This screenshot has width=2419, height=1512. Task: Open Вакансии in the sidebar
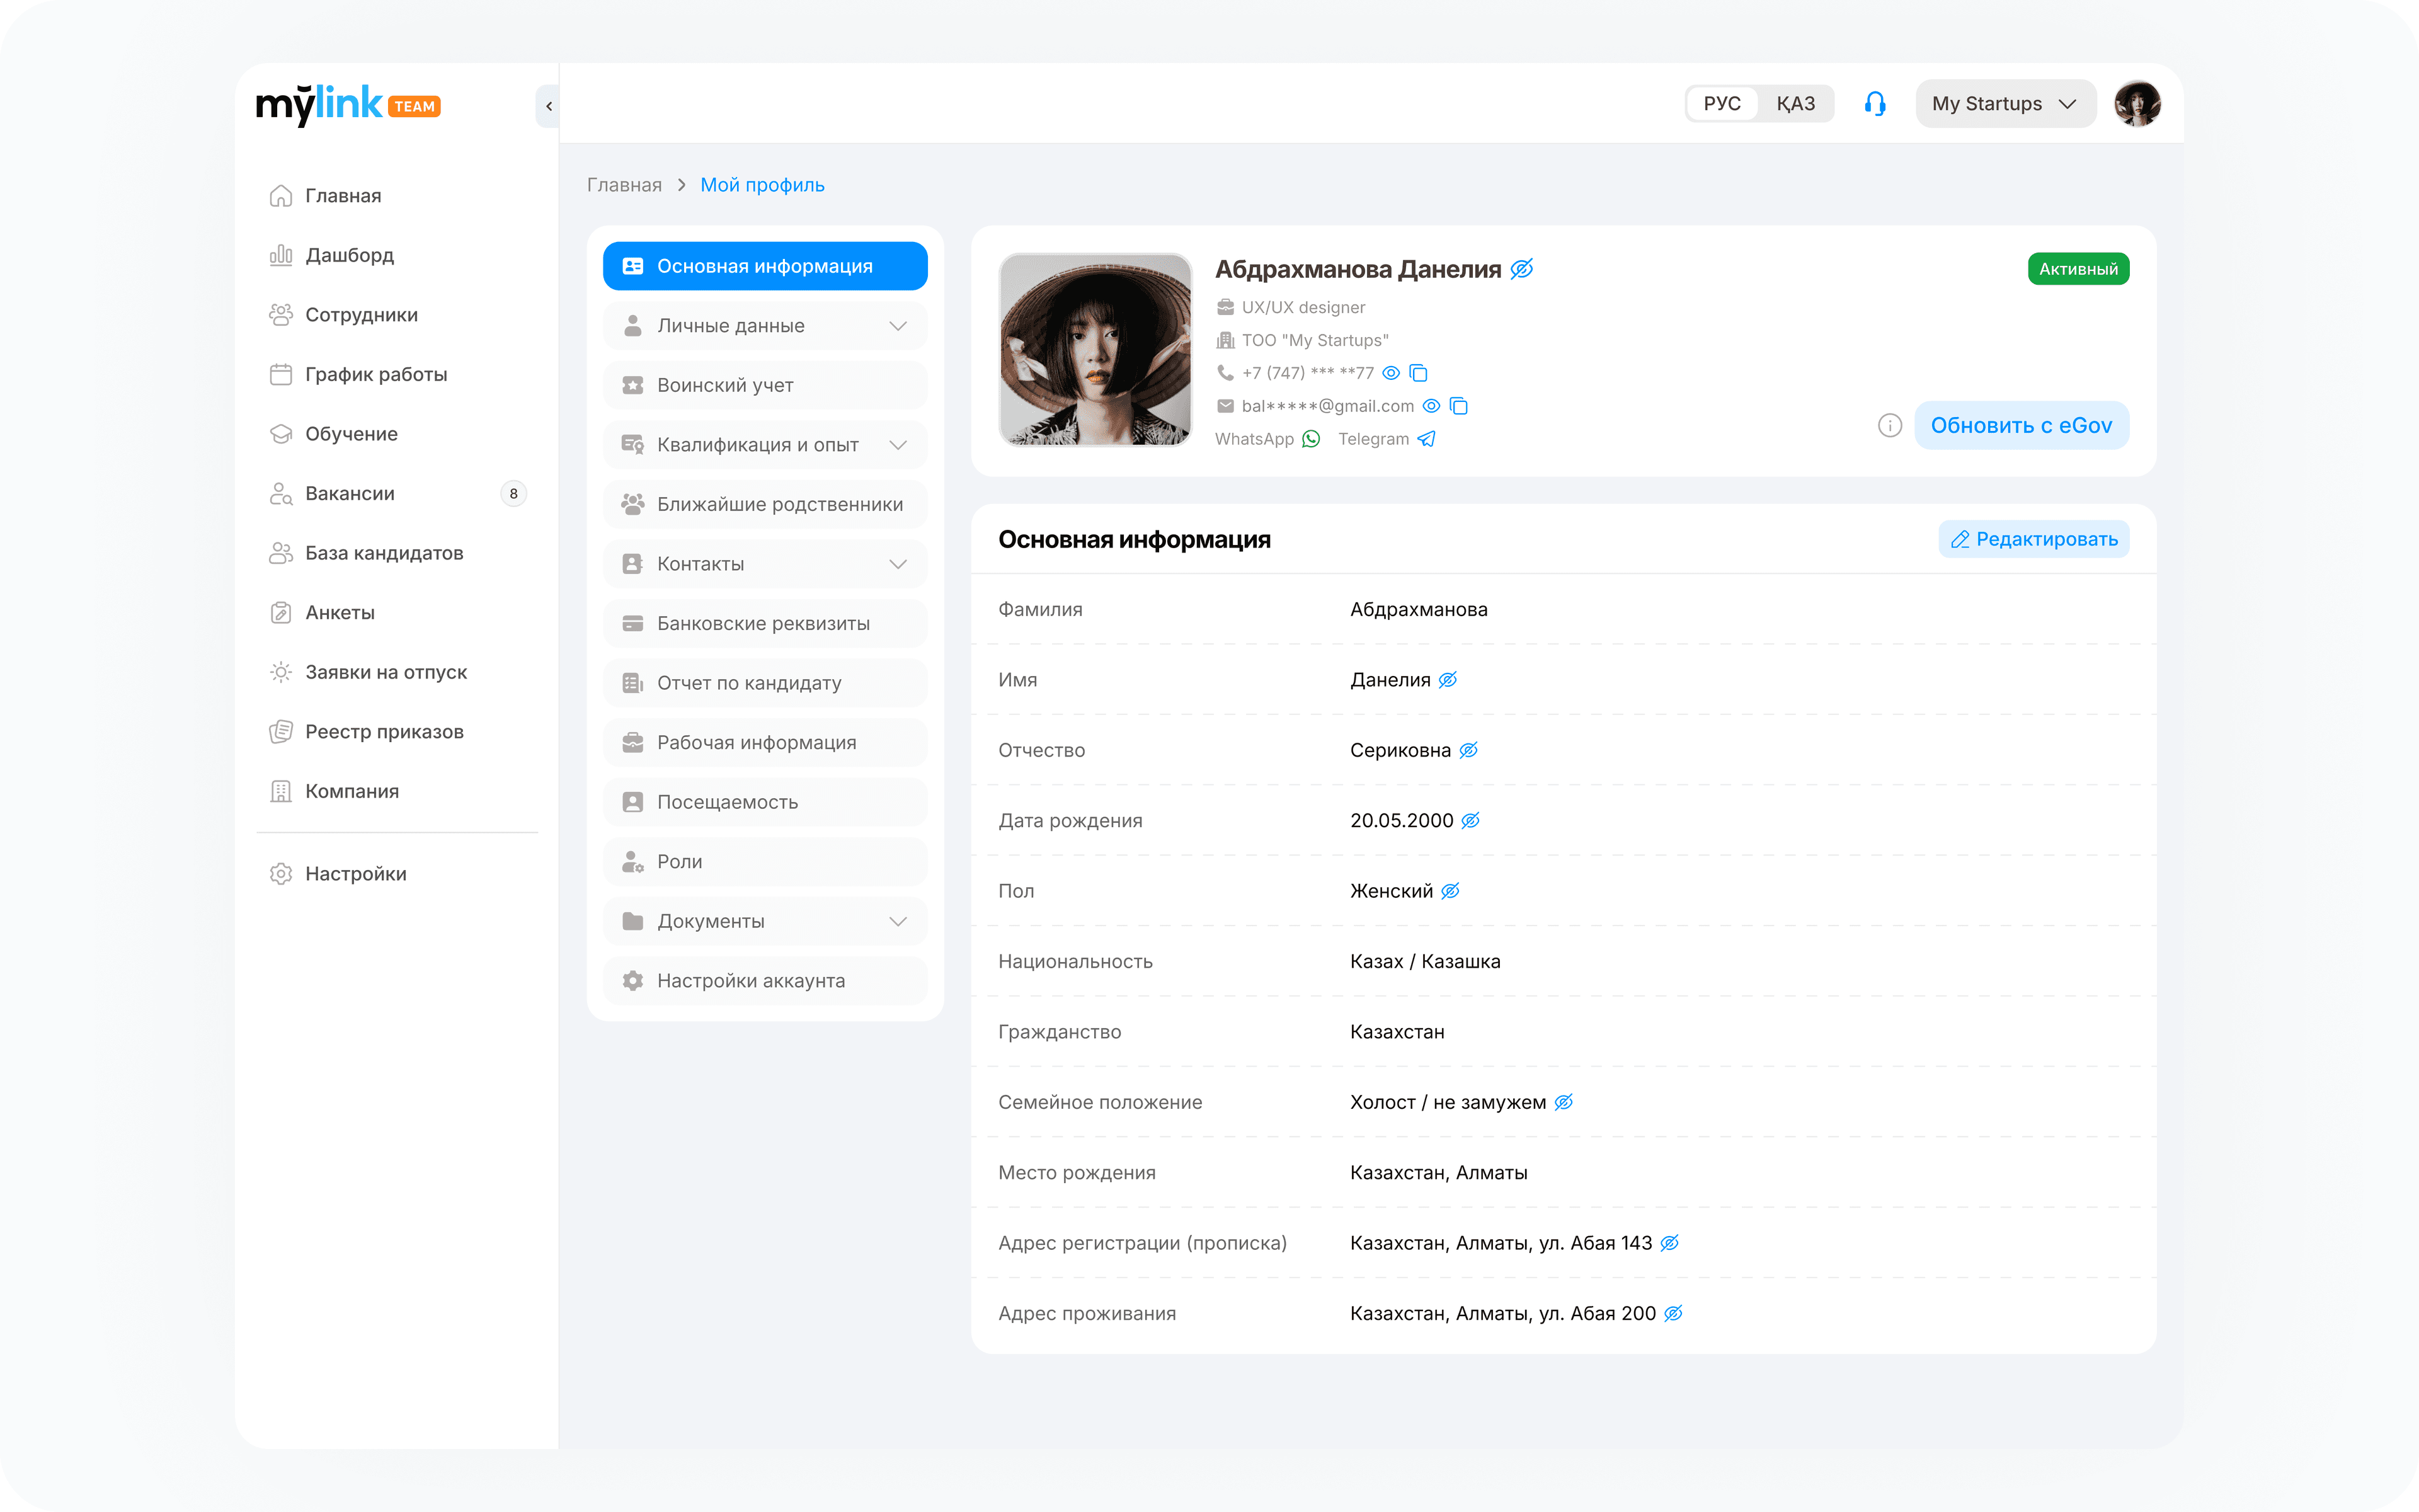tap(398, 493)
